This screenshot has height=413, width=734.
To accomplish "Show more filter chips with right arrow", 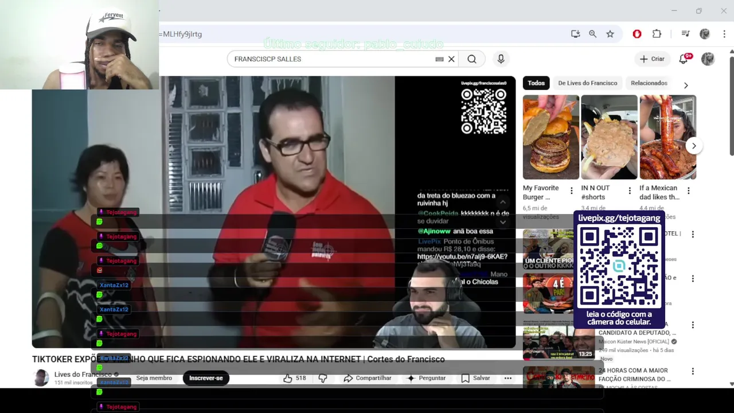I will pos(686,85).
